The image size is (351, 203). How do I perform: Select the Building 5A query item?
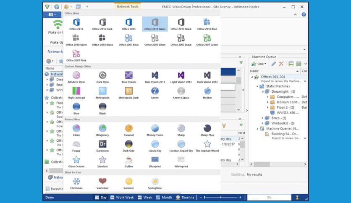pos(285,134)
